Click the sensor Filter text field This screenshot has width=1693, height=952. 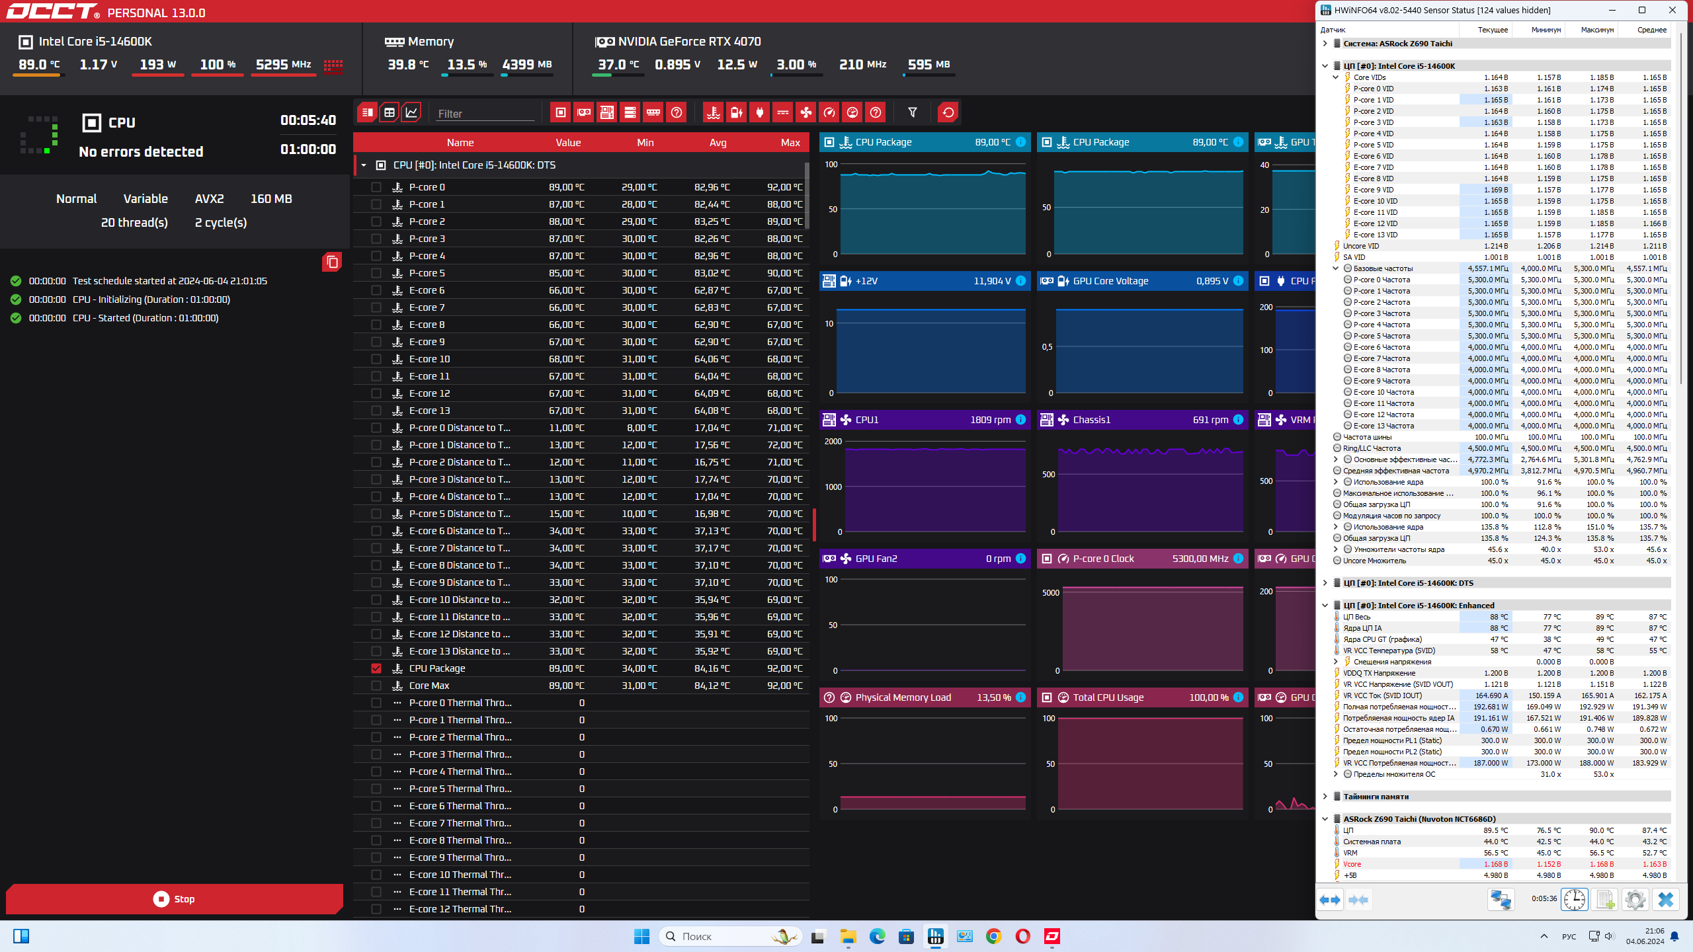[485, 114]
